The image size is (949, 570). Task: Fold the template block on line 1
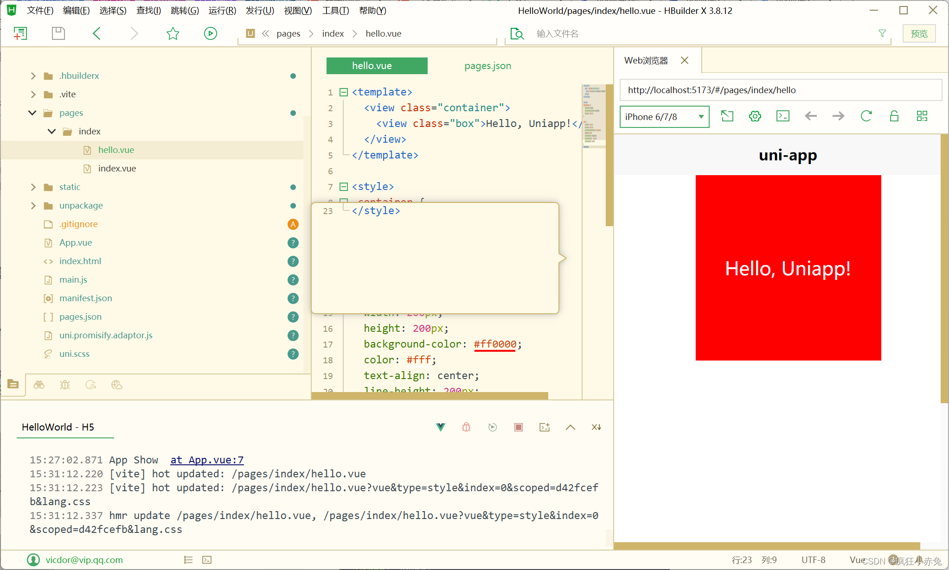(344, 92)
